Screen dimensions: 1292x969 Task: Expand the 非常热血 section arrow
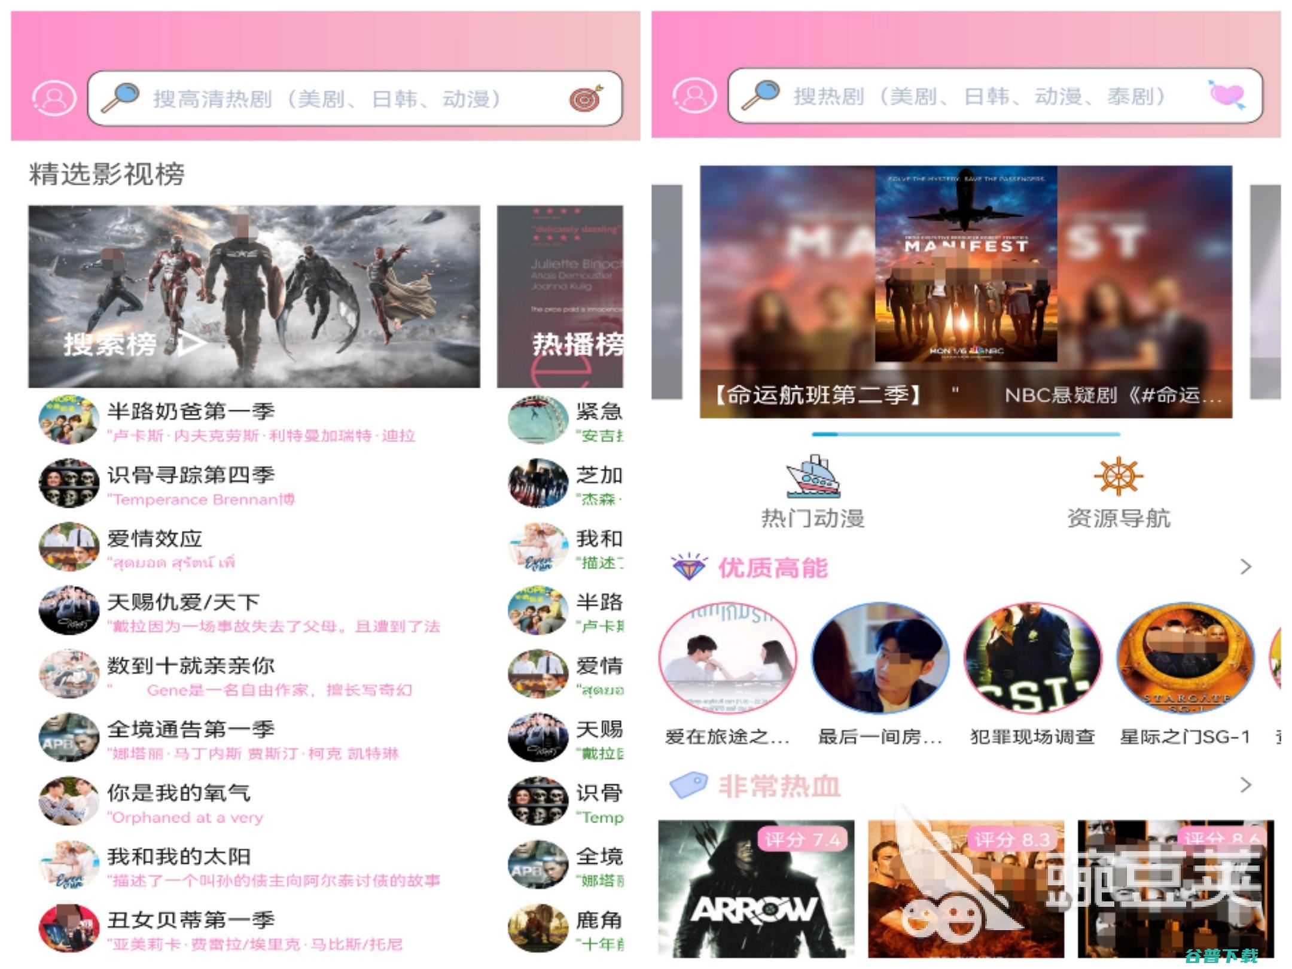pos(1246,785)
